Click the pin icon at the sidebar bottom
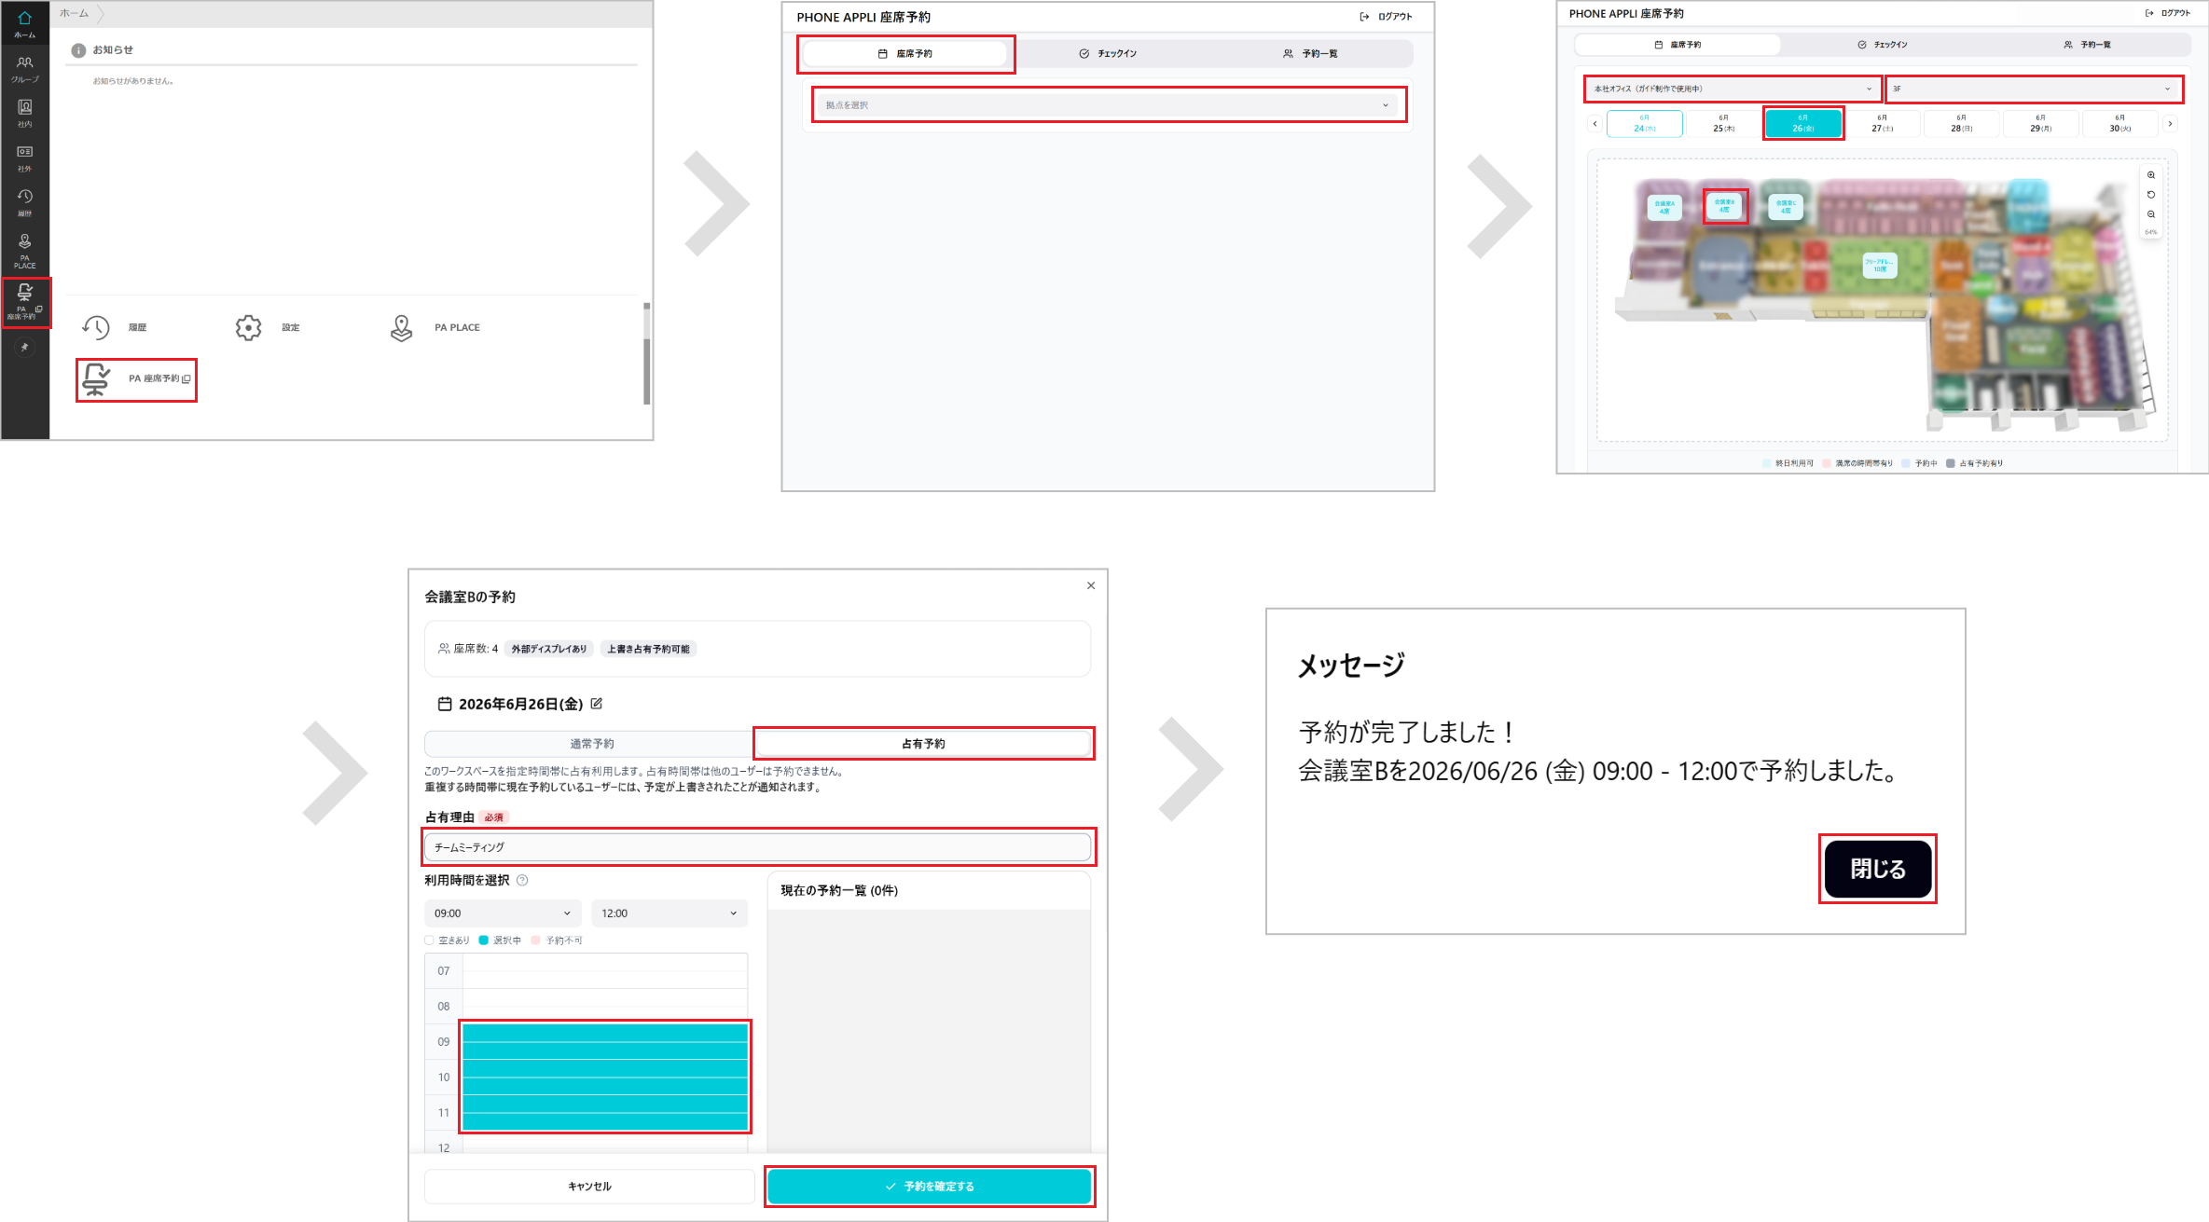Image resolution: width=2209 pixels, height=1222 pixels. 25,347
